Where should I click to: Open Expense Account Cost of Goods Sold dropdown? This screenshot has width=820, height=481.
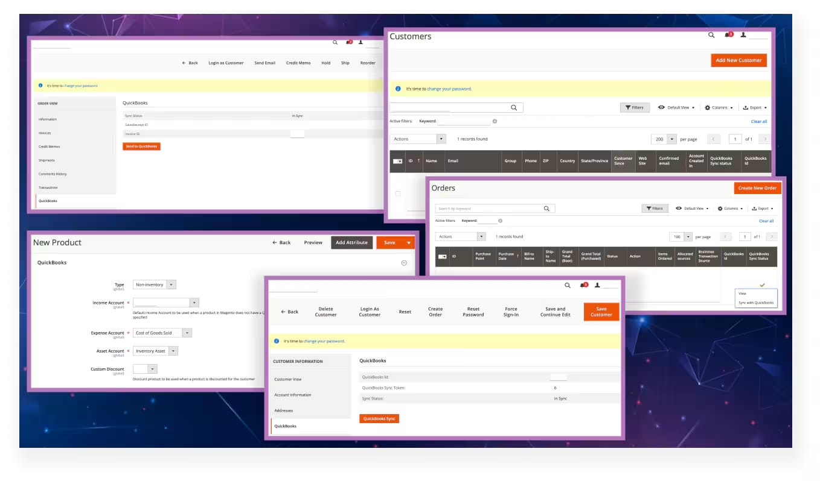pos(162,333)
